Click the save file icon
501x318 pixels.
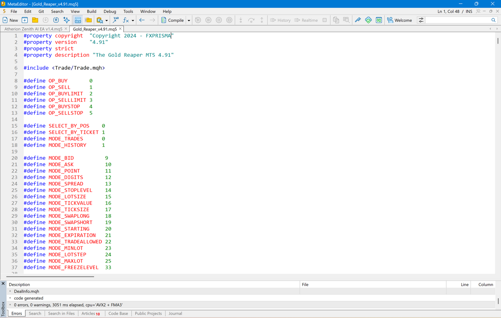[x=46, y=20]
